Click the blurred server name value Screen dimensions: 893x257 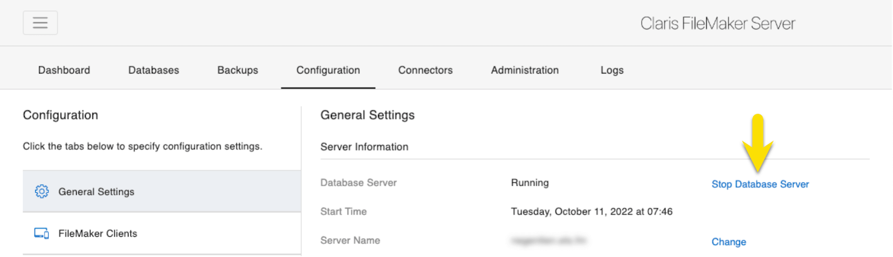click(550, 241)
